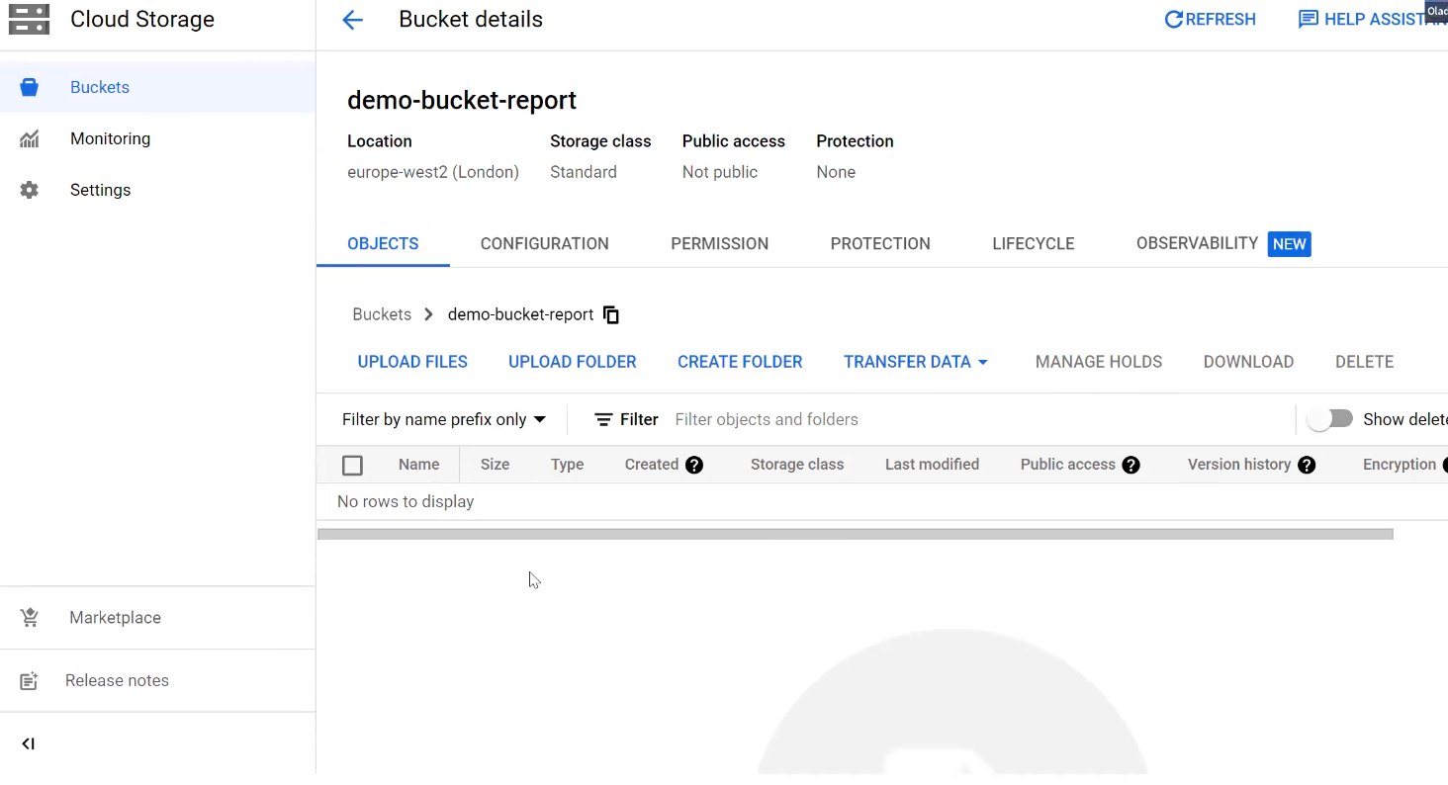Open help for the Created column
The width and height of the screenshot is (1448, 785).
(694, 465)
